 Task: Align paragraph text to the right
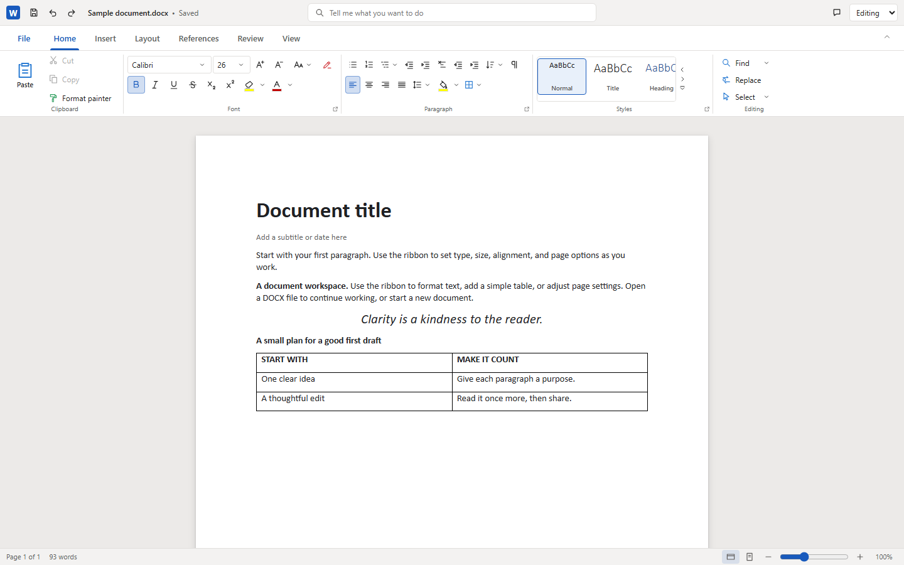click(385, 85)
